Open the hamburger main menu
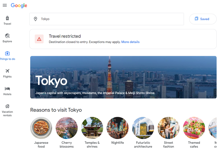 pos(5,5)
